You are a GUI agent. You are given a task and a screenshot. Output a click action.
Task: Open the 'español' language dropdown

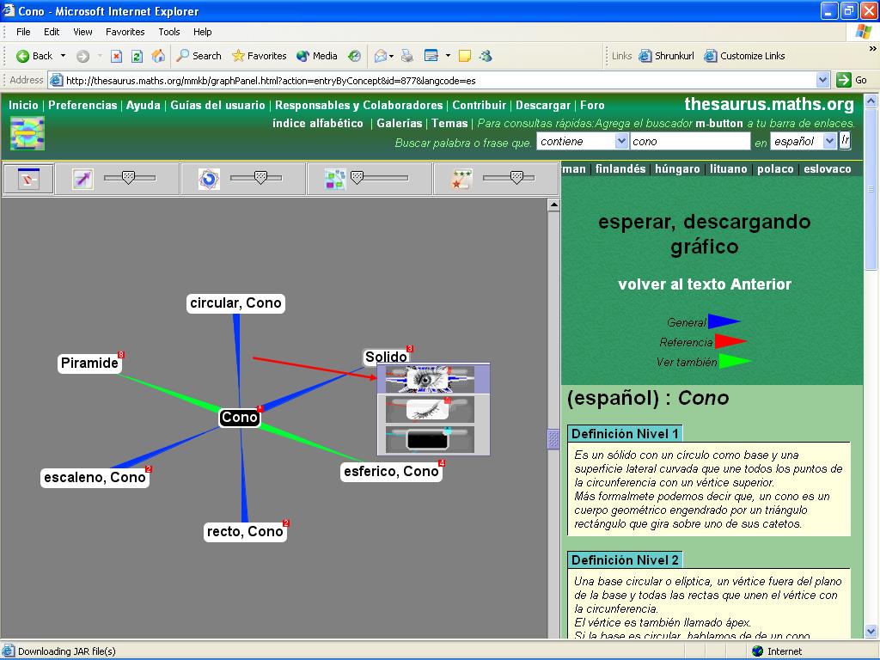click(x=803, y=141)
